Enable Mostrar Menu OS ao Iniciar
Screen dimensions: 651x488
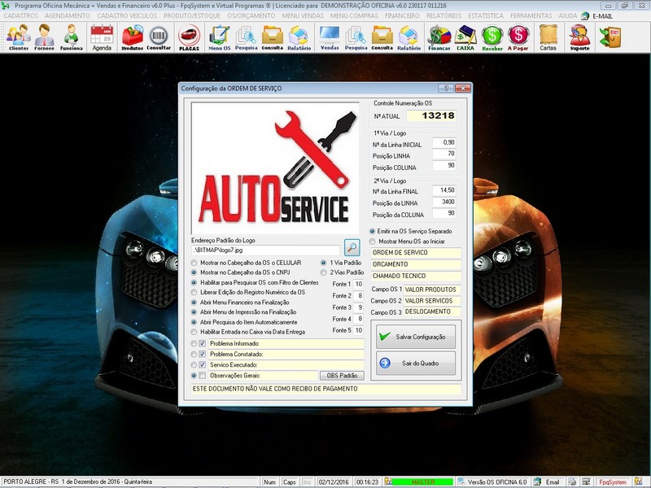[x=373, y=241]
